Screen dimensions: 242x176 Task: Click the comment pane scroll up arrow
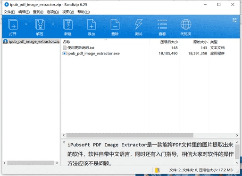237,142
